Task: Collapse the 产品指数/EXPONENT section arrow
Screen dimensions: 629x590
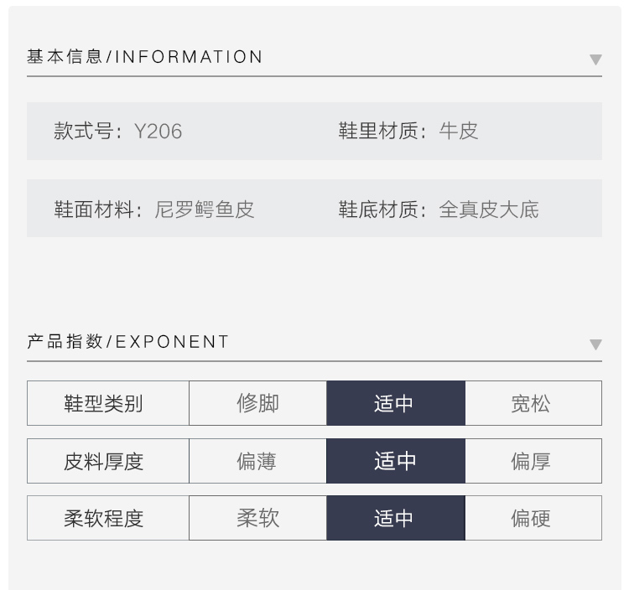Action: (x=595, y=344)
